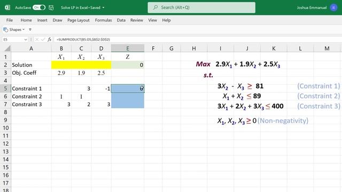Select column H header
The width and height of the screenshot is (342, 192).
193,49
